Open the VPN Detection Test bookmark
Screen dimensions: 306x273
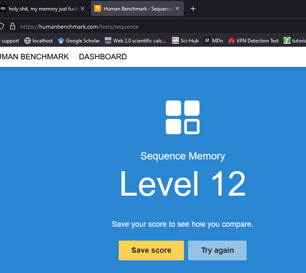click(253, 41)
